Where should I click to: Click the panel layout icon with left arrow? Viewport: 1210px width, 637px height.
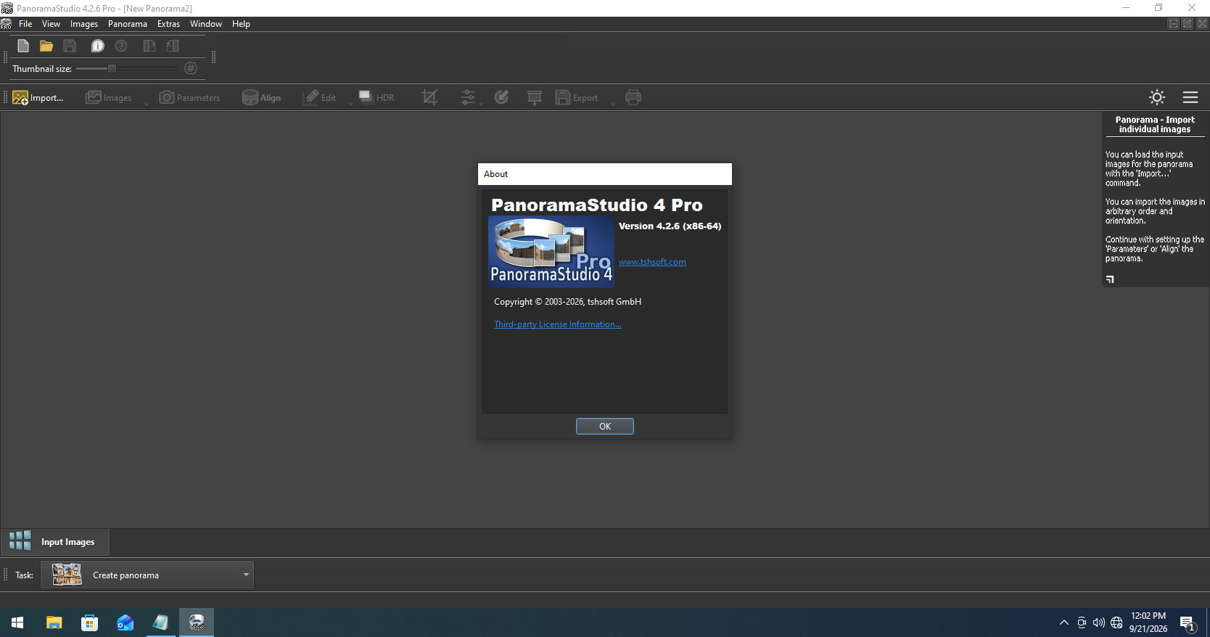[173, 46]
